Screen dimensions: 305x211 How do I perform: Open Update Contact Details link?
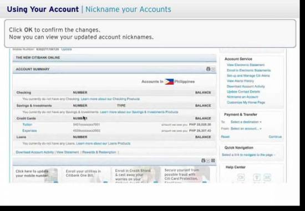tap(243, 91)
